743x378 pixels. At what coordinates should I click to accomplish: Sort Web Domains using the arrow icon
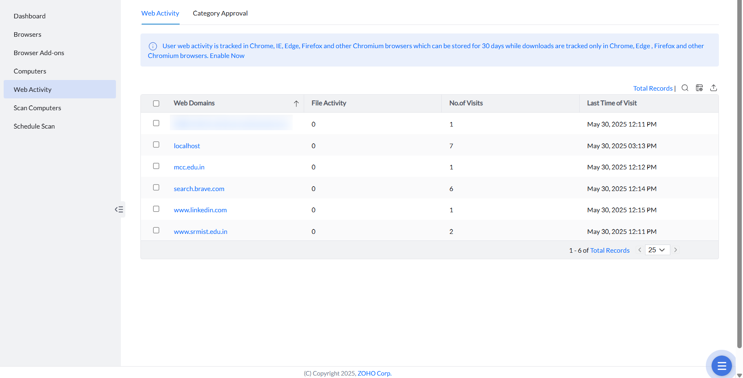click(x=296, y=104)
